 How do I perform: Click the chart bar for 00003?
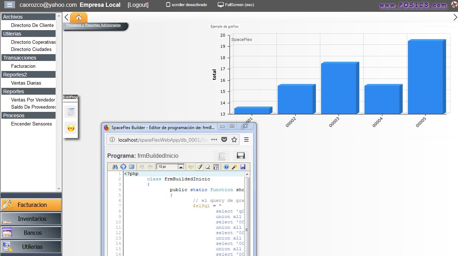[340, 88]
